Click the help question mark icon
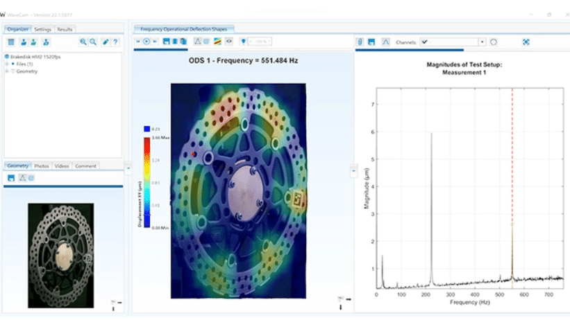Viewport: 570px width, 320px height. click(115, 42)
